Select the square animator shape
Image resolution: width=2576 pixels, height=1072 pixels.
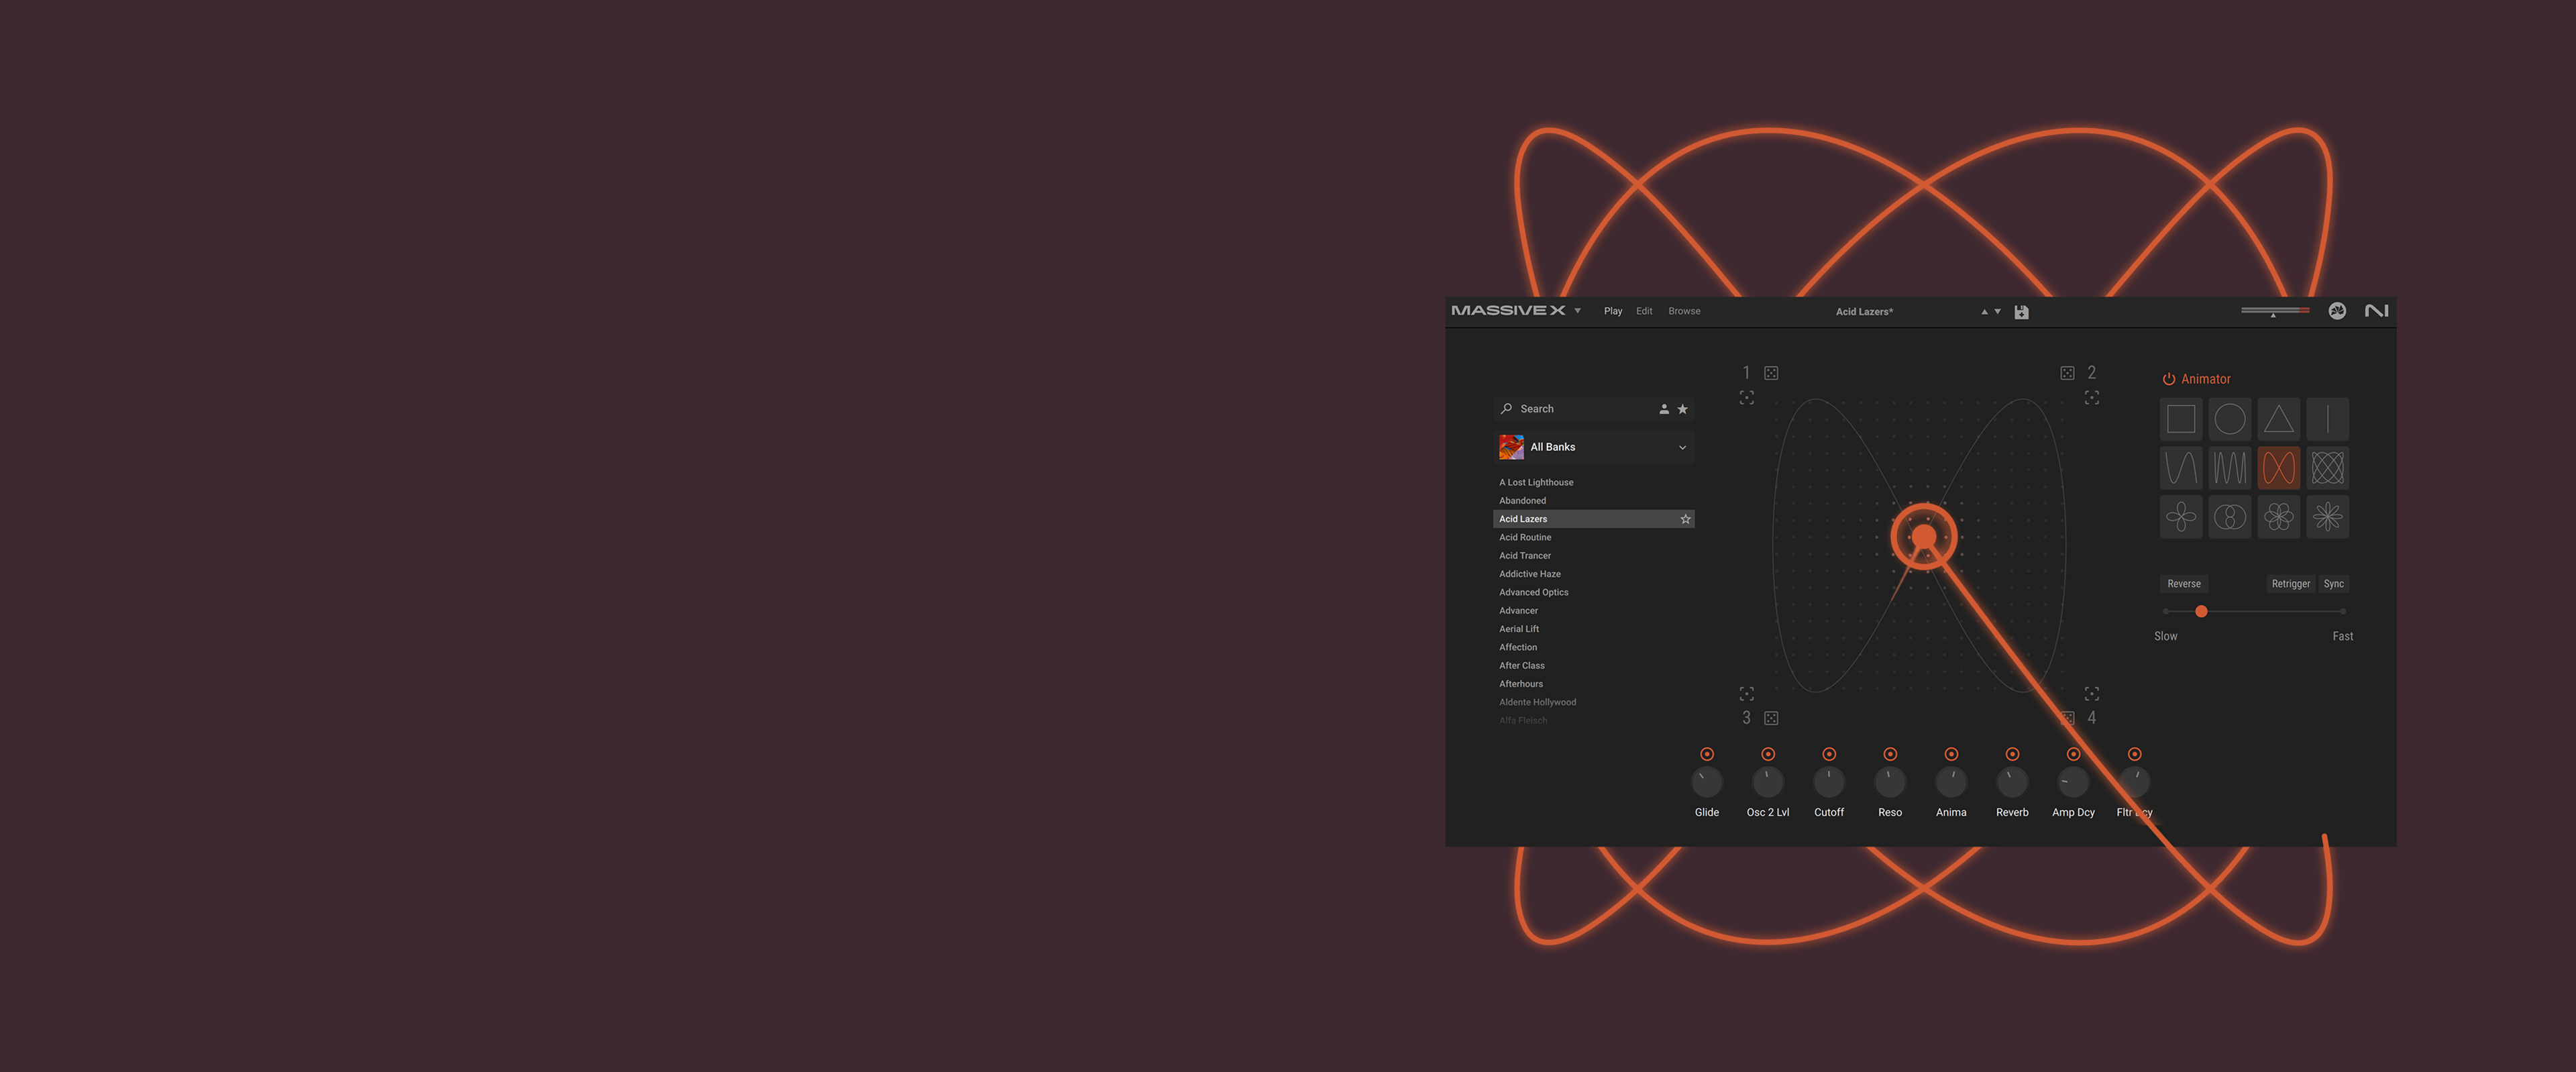(2180, 419)
